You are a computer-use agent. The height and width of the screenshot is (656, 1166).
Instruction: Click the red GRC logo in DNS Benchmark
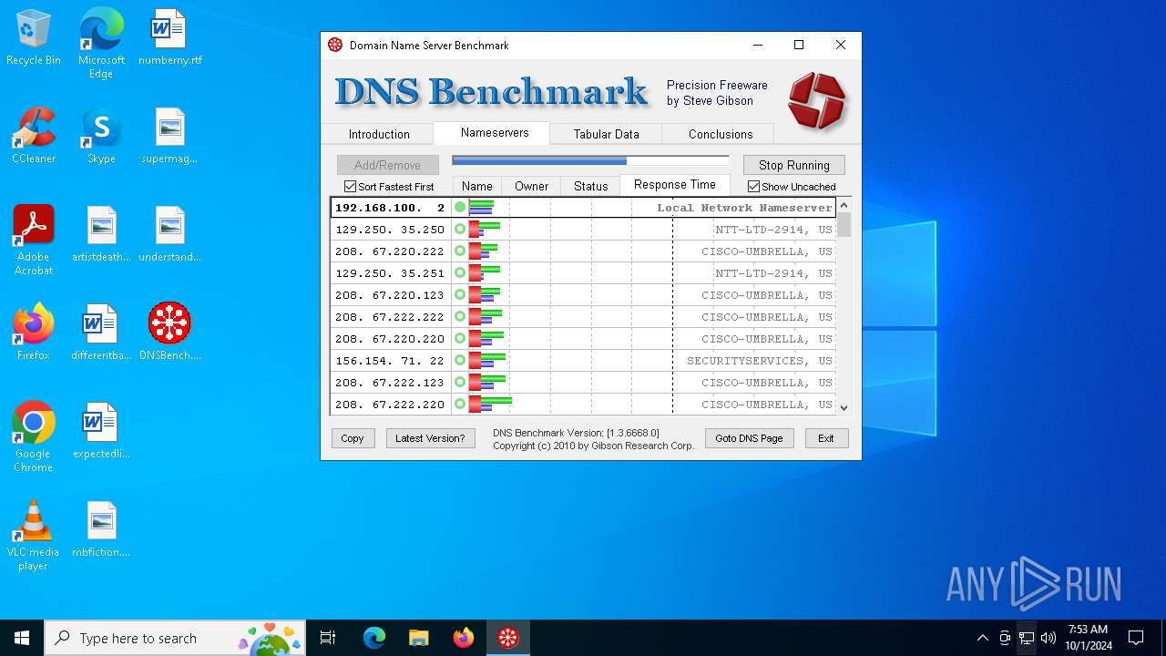click(816, 100)
